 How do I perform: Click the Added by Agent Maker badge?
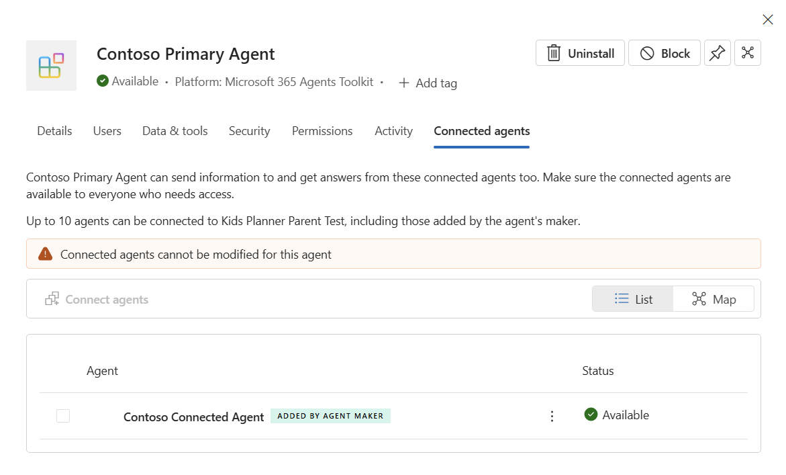pyautogui.click(x=330, y=416)
